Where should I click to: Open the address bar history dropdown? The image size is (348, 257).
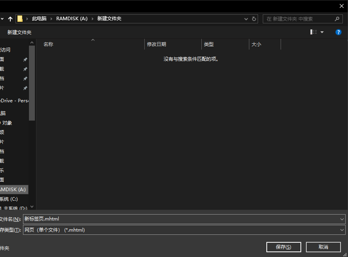click(245, 19)
